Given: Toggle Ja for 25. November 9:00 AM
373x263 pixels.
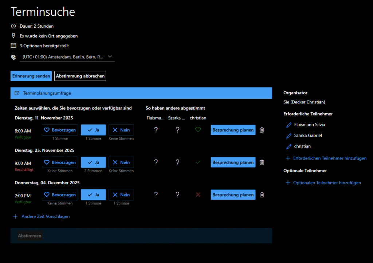Looking at the screenshot, I should tap(93, 162).
